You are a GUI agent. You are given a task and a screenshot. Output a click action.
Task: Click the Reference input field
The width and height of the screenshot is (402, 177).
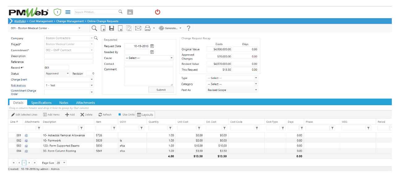[x=69, y=62]
